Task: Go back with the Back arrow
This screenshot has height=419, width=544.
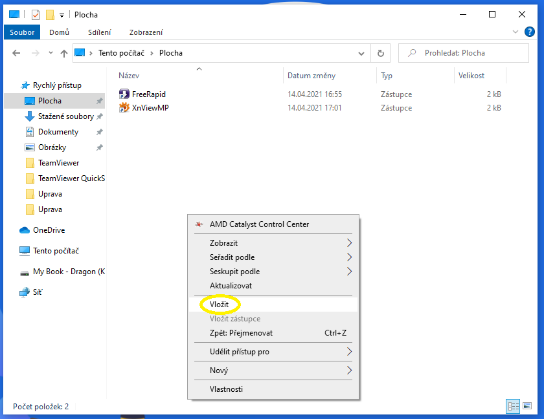Action: click(x=16, y=53)
